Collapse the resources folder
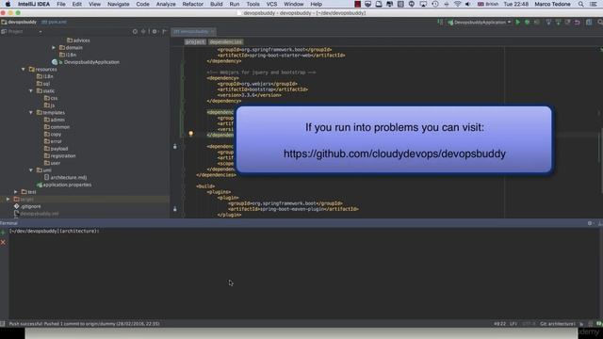This screenshot has height=339, width=603. (x=23, y=69)
